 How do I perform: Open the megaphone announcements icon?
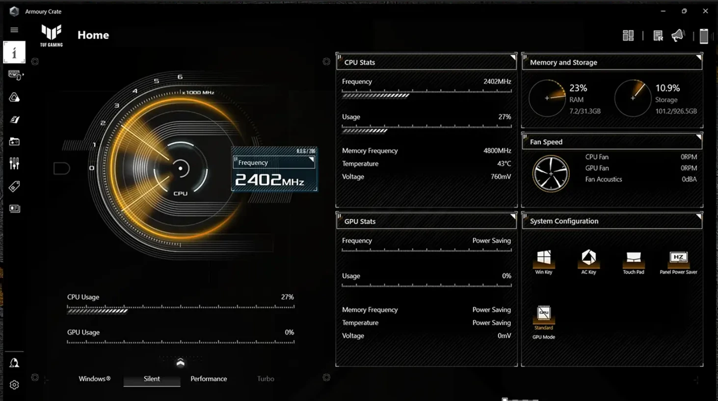[678, 35]
